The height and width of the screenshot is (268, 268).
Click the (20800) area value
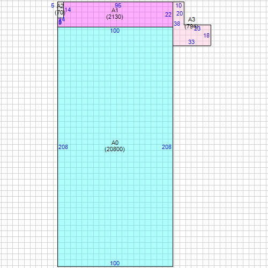(115, 149)
